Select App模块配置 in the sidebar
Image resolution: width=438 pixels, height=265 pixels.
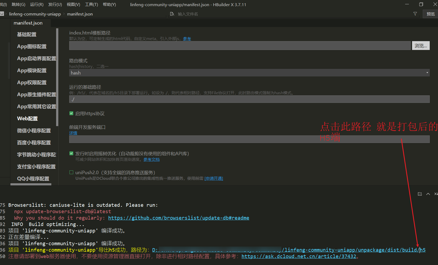click(x=32, y=71)
